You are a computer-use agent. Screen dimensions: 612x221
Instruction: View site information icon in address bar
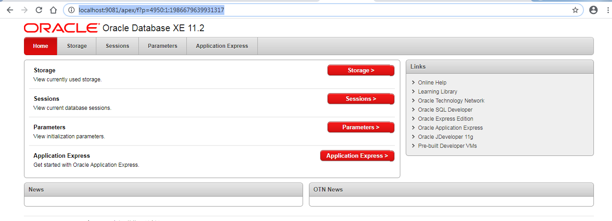coord(71,10)
